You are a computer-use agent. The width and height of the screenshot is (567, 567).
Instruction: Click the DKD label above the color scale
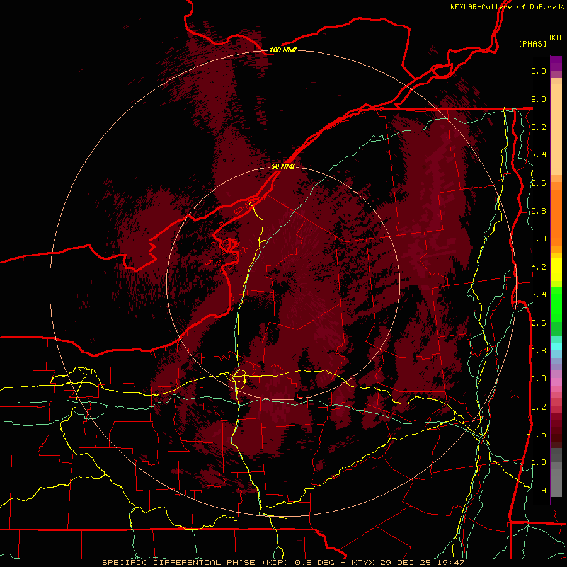(x=554, y=38)
